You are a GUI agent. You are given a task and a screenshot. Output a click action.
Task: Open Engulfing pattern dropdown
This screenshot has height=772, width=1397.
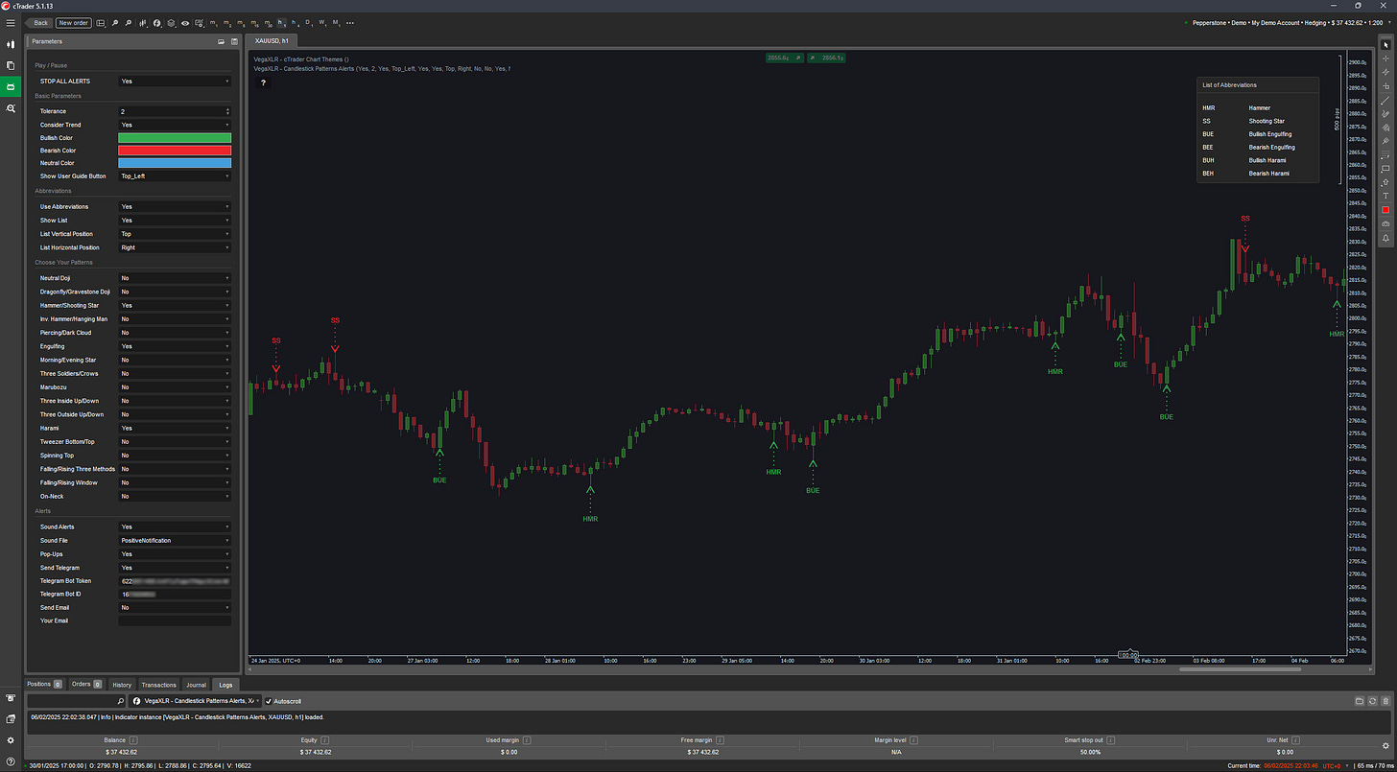[x=175, y=346]
